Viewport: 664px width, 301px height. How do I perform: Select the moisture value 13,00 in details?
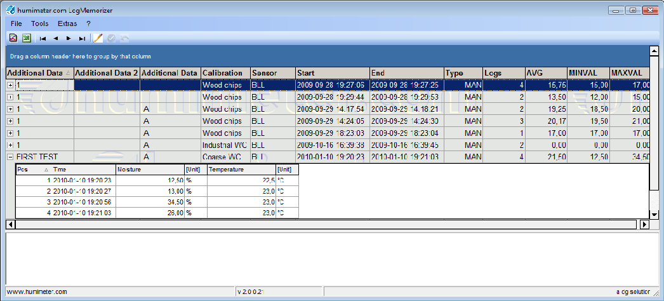tap(150, 191)
